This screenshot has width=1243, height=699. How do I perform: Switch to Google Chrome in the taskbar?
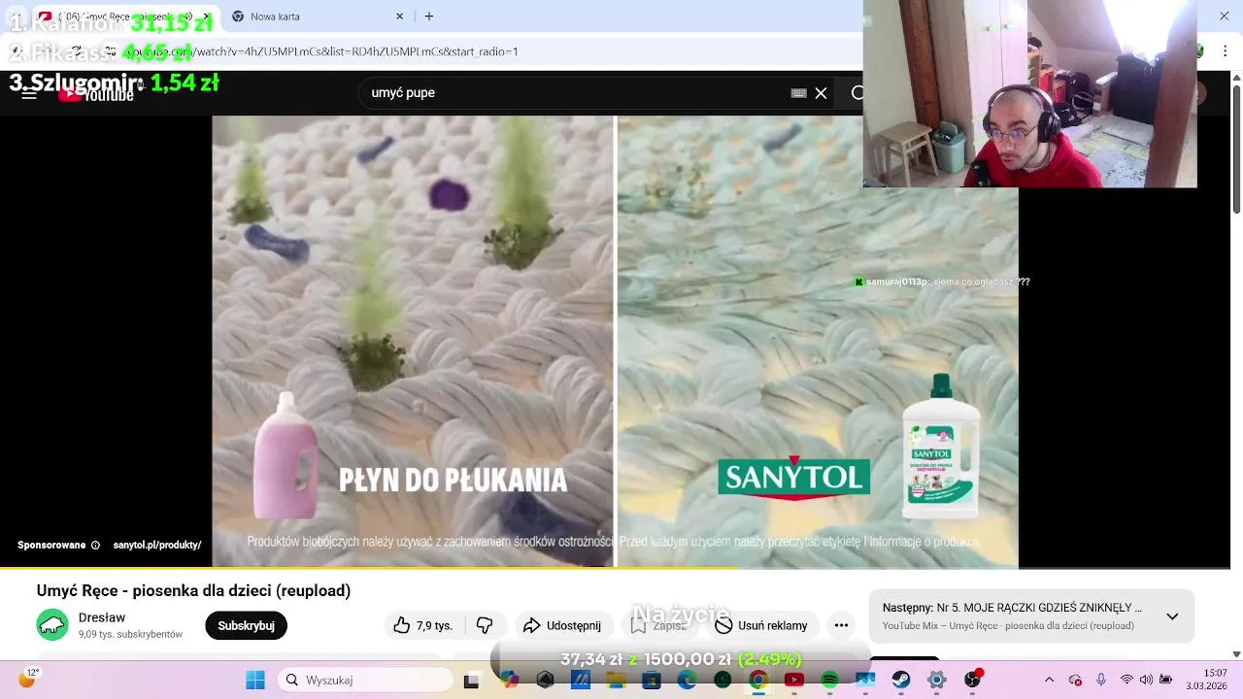pyautogui.click(x=758, y=680)
